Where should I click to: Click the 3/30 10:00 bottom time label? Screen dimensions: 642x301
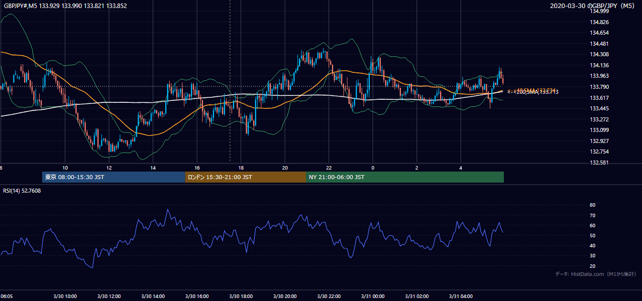coord(66,296)
